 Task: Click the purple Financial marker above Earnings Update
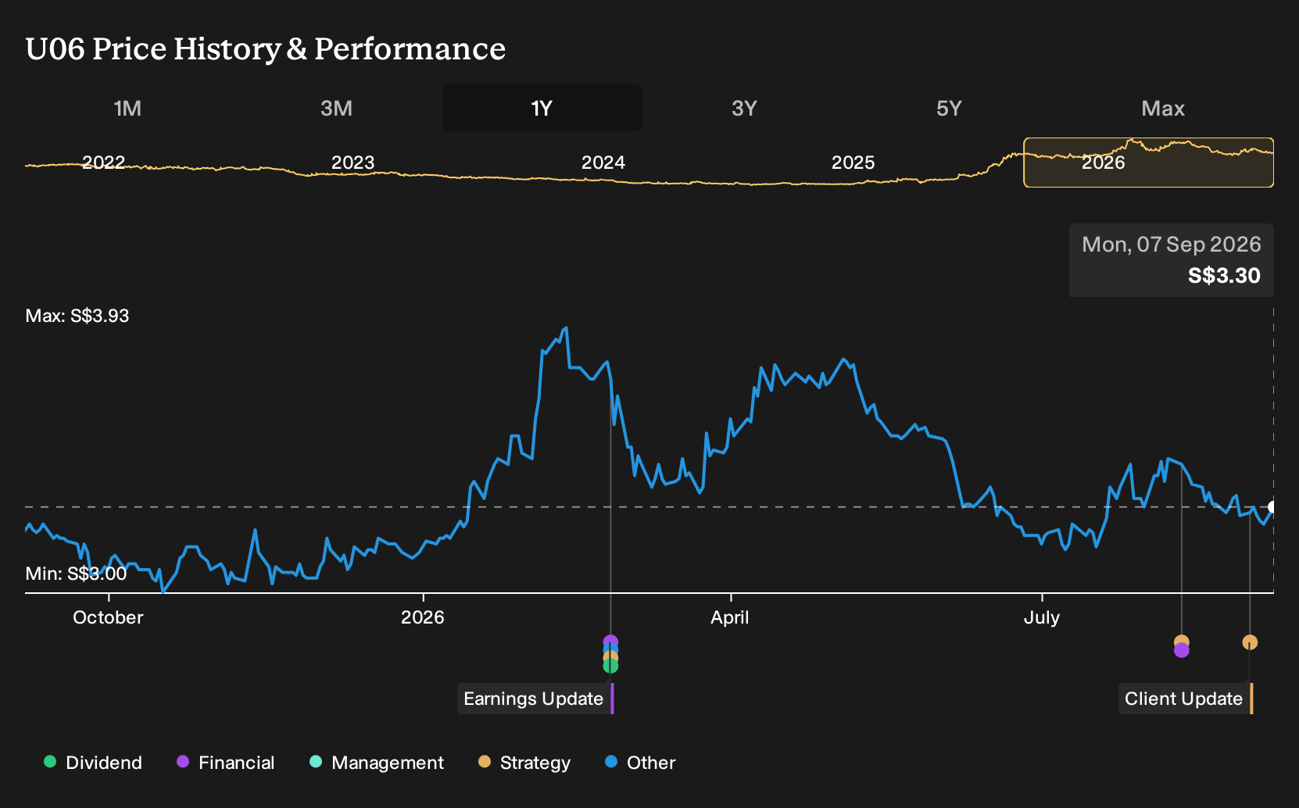coord(610,641)
